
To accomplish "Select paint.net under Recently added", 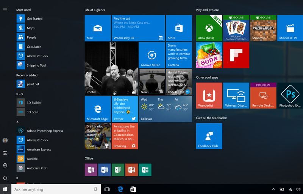I will [x=33, y=84].
